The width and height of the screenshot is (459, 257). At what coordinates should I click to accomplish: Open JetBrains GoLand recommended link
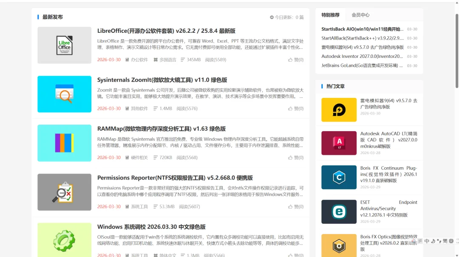point(363,66)
